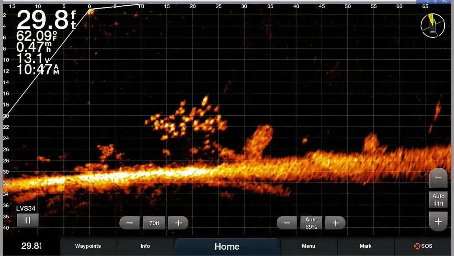The height and width of the screenshot is (256, 454).
Task: Pause sonar scrolling with the pause icon
Action: [x=28, y=221]
